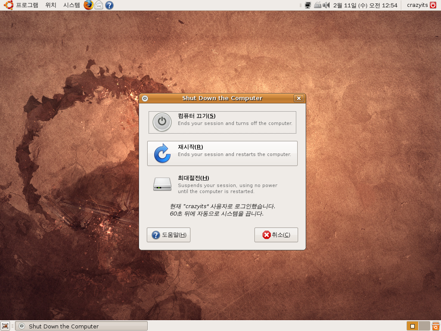Click the 취소(C) cancel button
The image size is (441, 331).
click(x=276, y=235)
